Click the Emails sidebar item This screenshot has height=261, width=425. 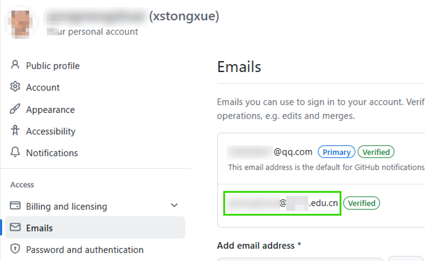coord(39,228)
